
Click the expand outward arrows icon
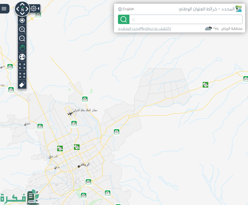click(x=22, y=66)
